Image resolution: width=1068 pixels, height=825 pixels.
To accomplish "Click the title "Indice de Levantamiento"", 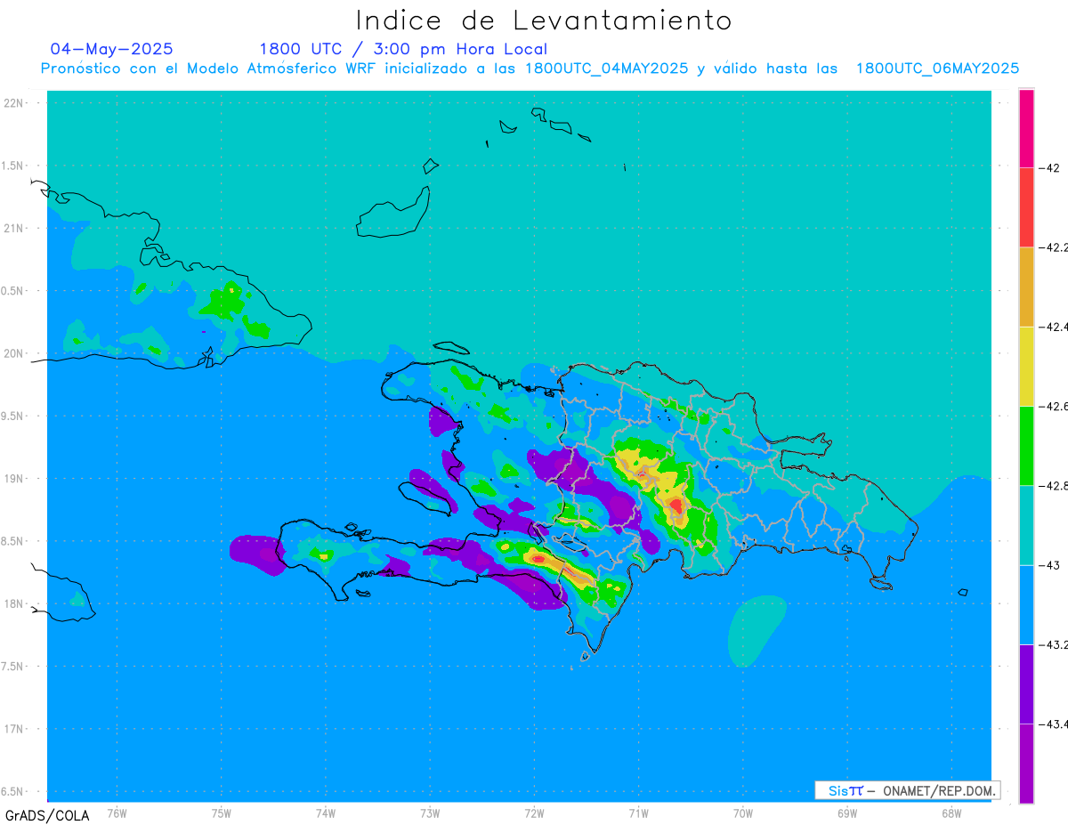I will tap(544, 20).
